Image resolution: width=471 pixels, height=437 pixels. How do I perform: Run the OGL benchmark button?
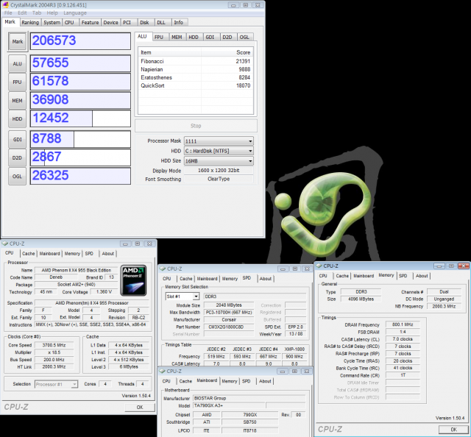(x=18, y=177)
